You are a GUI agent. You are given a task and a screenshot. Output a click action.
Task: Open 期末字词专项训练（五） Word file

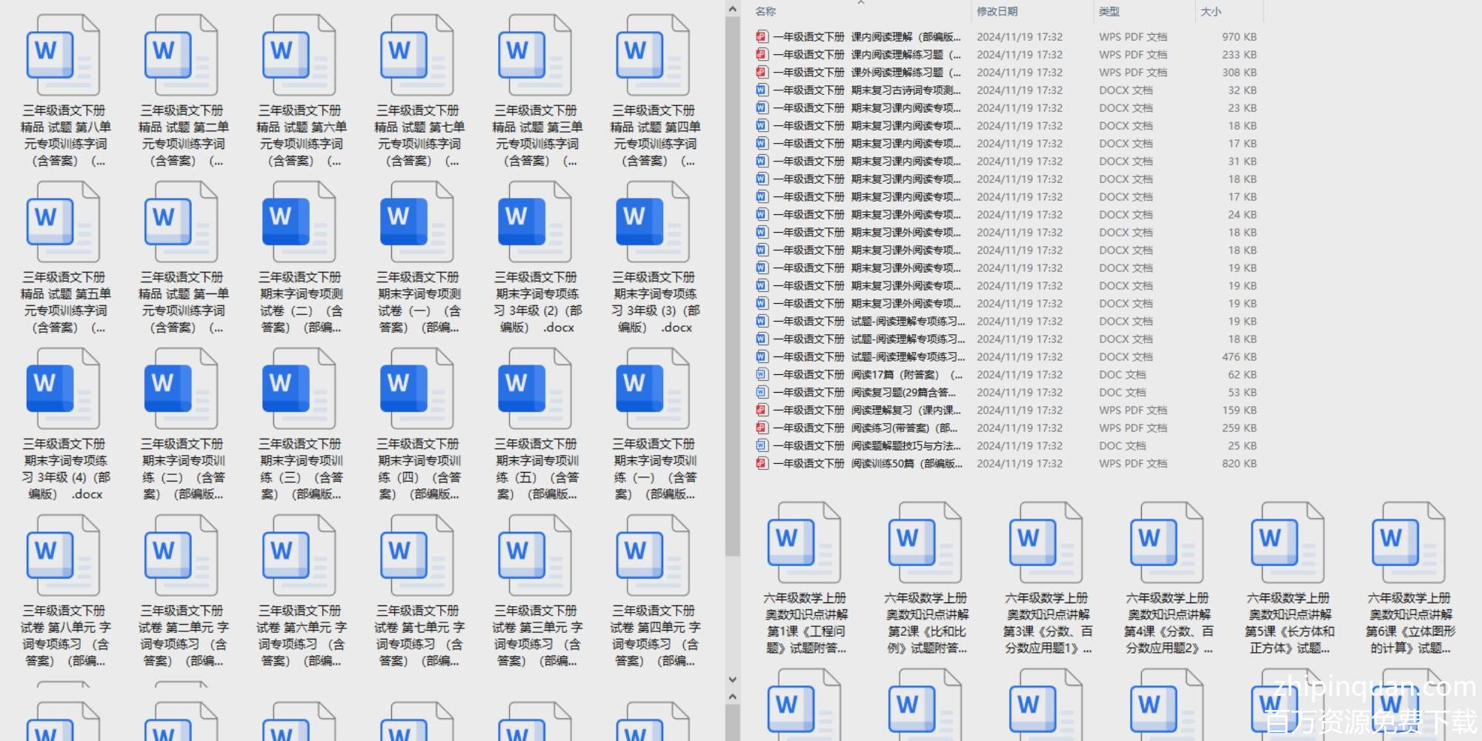[x=536, y=390]
